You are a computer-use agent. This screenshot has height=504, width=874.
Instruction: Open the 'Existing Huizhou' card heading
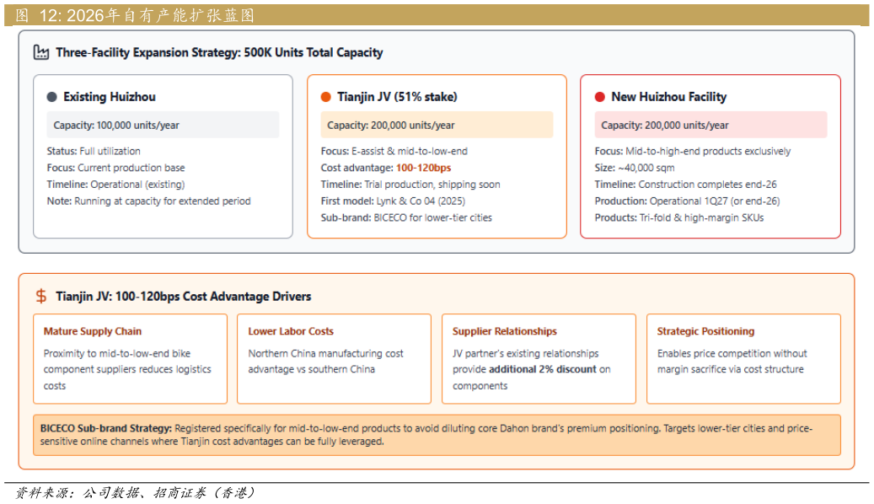coord(110,97)
